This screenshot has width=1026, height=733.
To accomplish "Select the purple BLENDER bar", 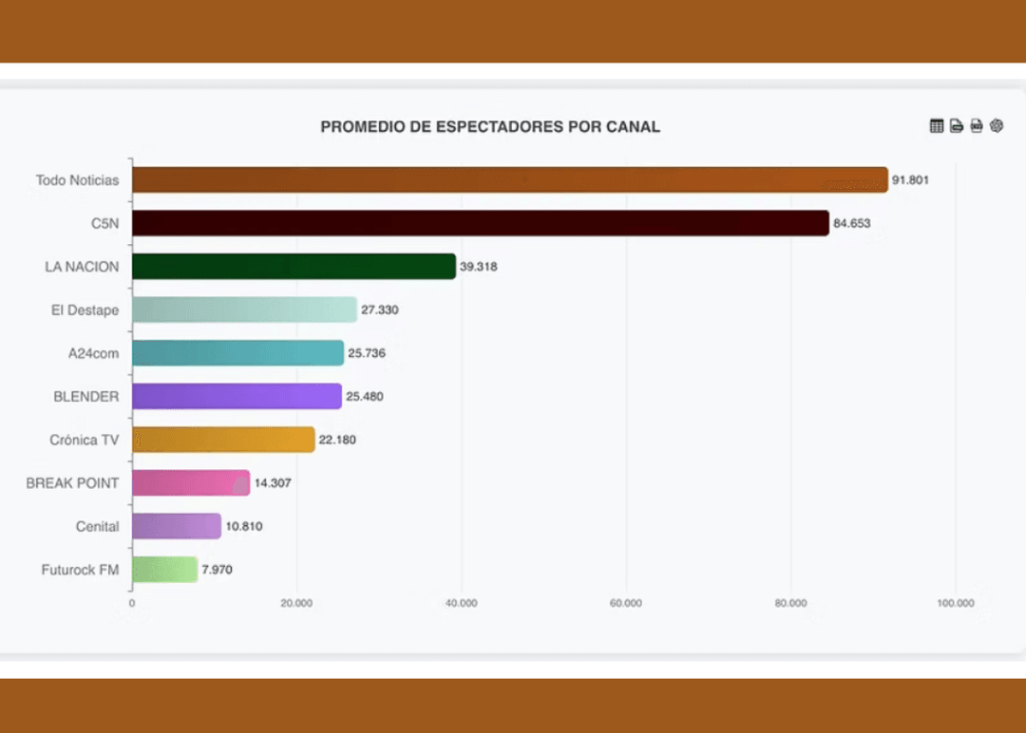I will click(237, 397).
